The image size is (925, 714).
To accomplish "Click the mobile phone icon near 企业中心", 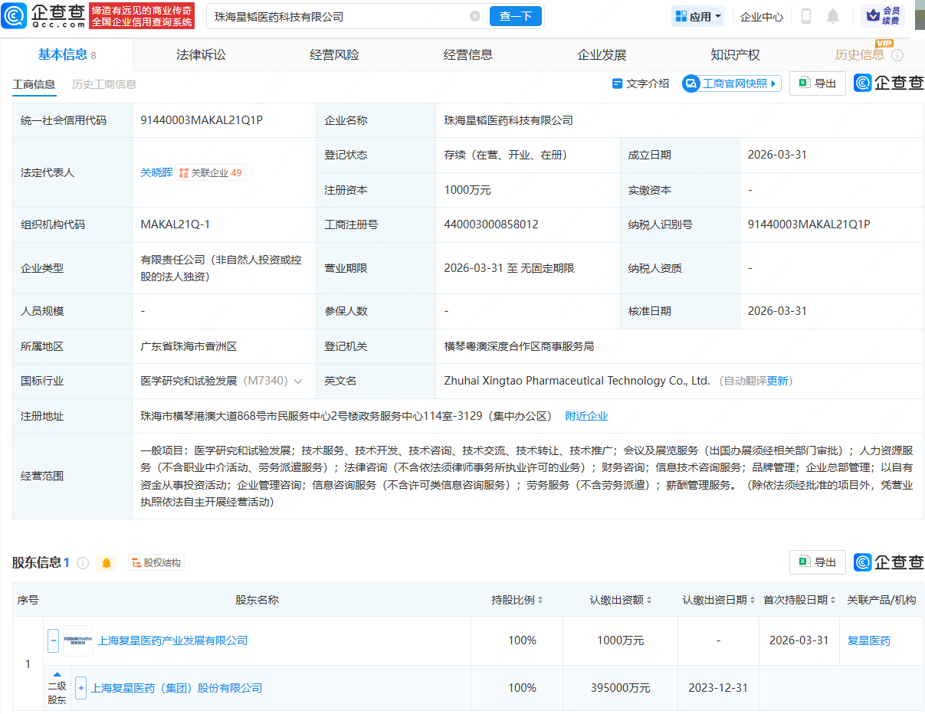I will 807,15.
